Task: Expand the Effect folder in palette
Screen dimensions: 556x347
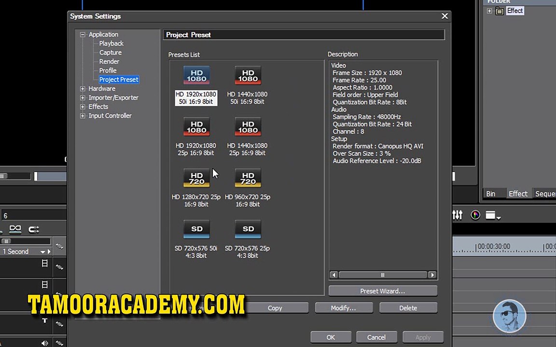Action: point(489,11)
